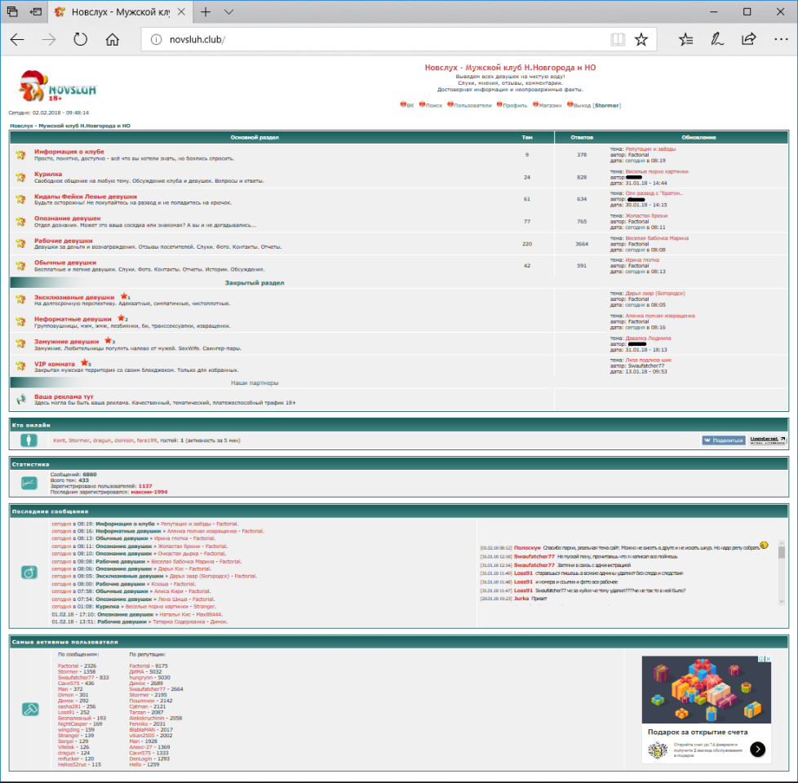Open the Пользователи menu link
Screen dimensions: 798x783
(x=472, y=105)
